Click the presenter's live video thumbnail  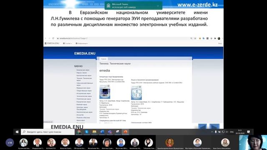253,142
